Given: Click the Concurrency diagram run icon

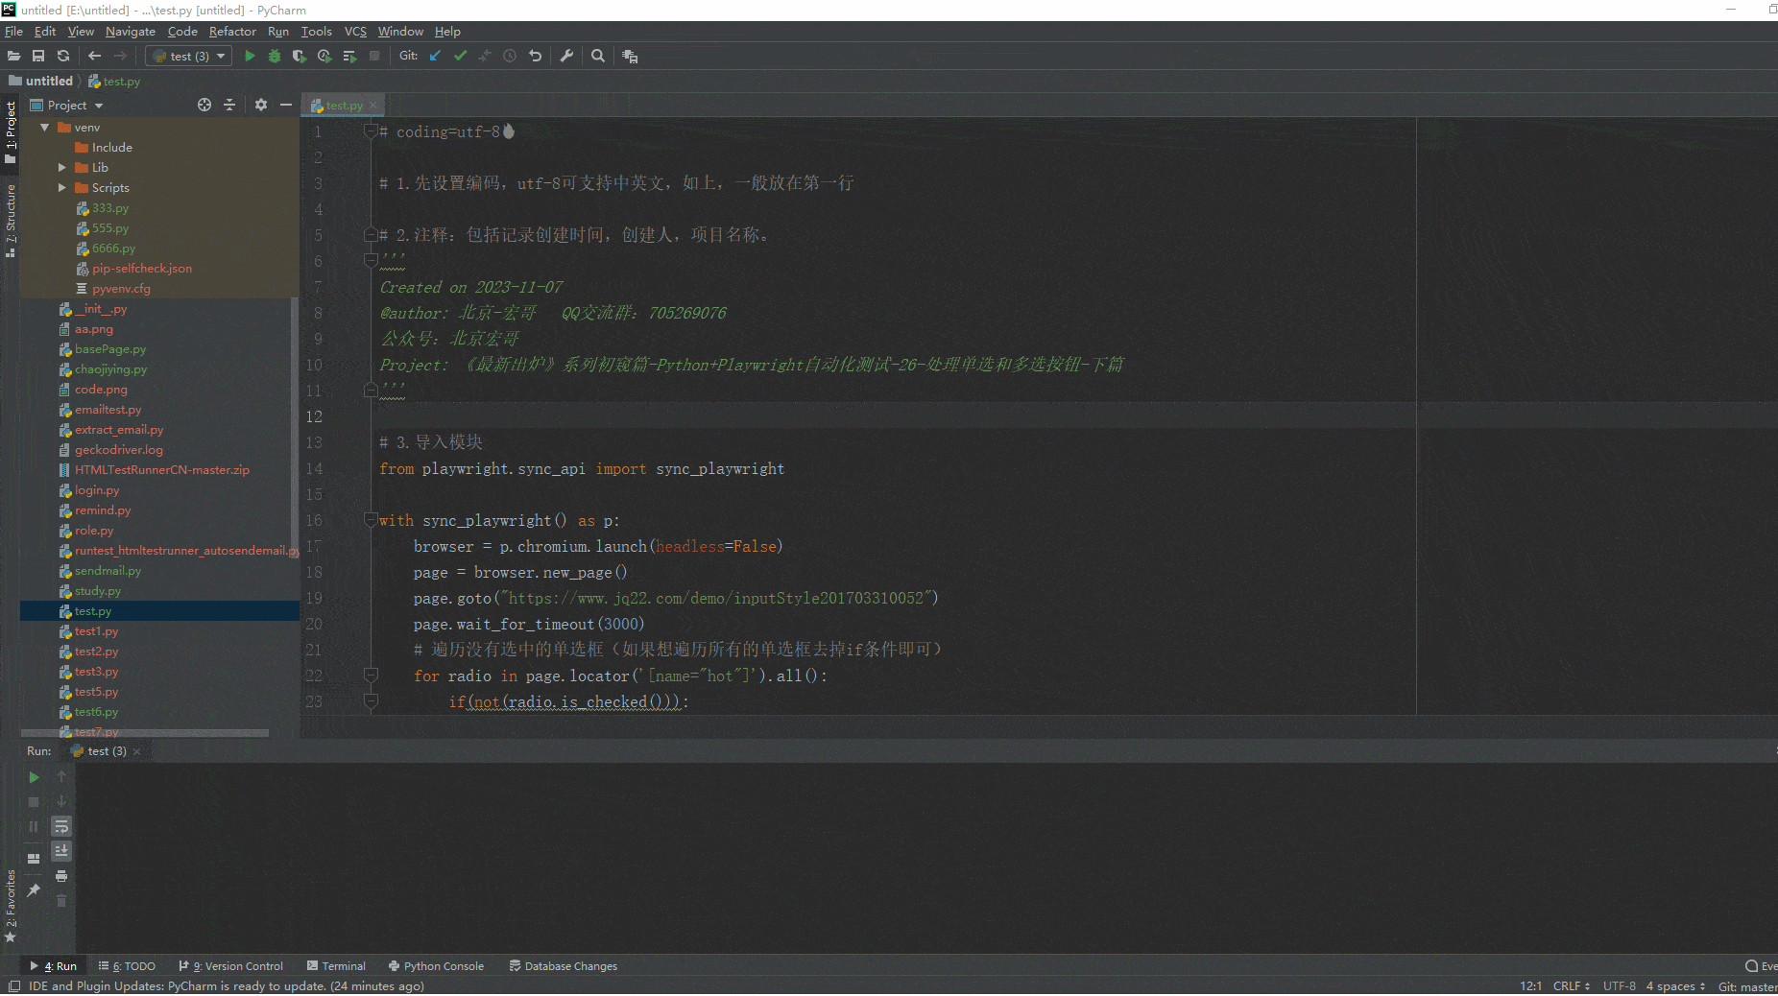Looking at the screenshot, I should pos(349,56).
